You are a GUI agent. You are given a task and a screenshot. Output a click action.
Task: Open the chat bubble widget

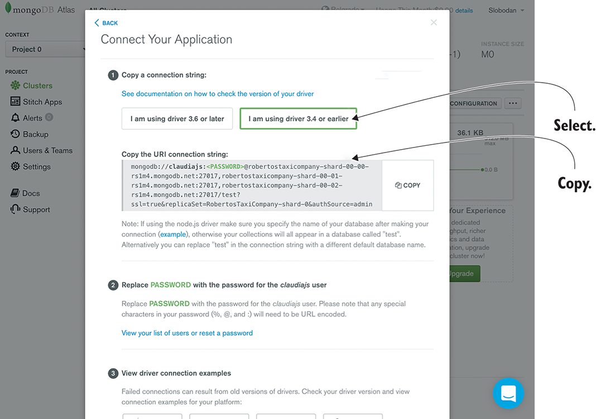pos(508,393)
